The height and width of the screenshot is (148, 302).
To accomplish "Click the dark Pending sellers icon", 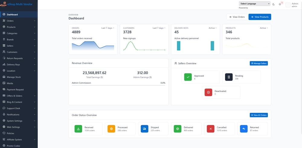I will tap(229, 77).
